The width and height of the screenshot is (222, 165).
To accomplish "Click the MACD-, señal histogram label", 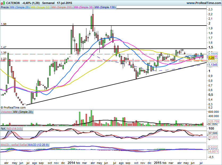I will click(10, 145).
